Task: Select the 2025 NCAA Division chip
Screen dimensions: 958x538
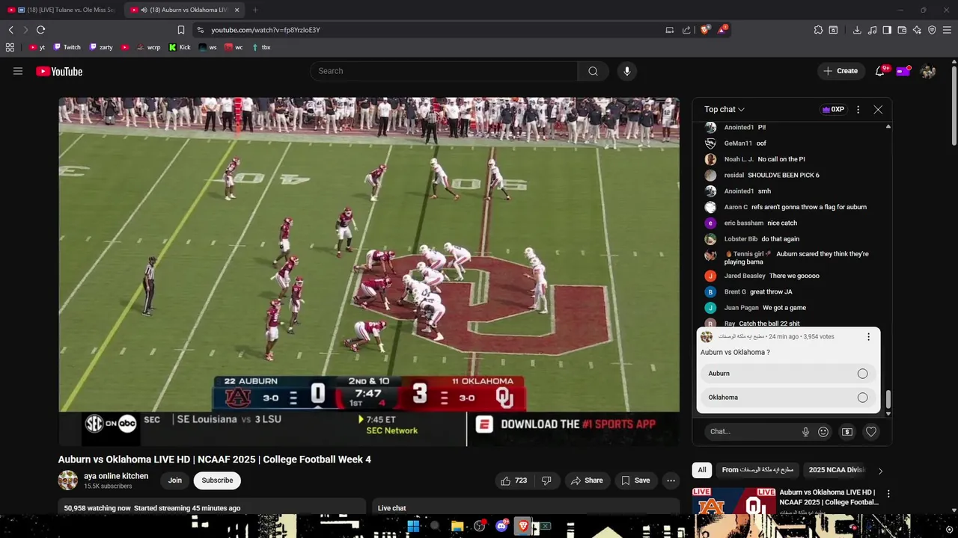Action: coord(837,470)
